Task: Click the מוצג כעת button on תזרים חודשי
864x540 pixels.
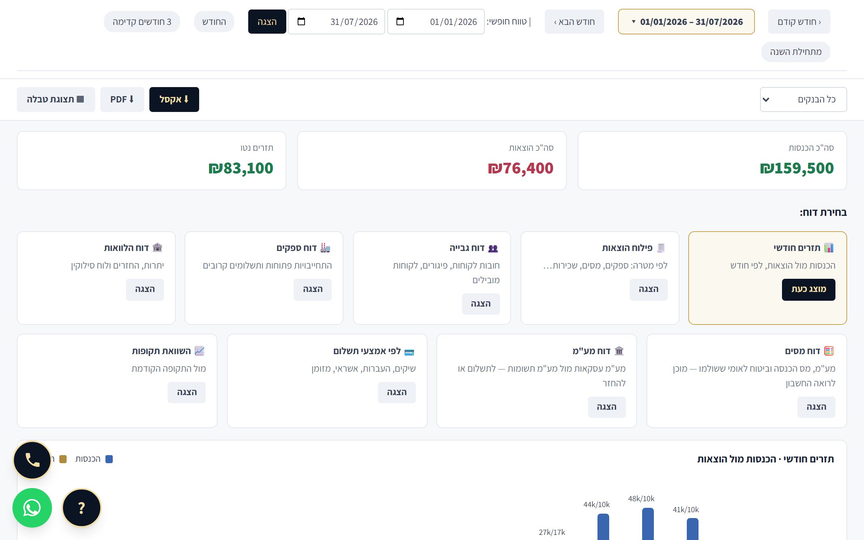Action: pyautogui.click(x=809, y=290)
